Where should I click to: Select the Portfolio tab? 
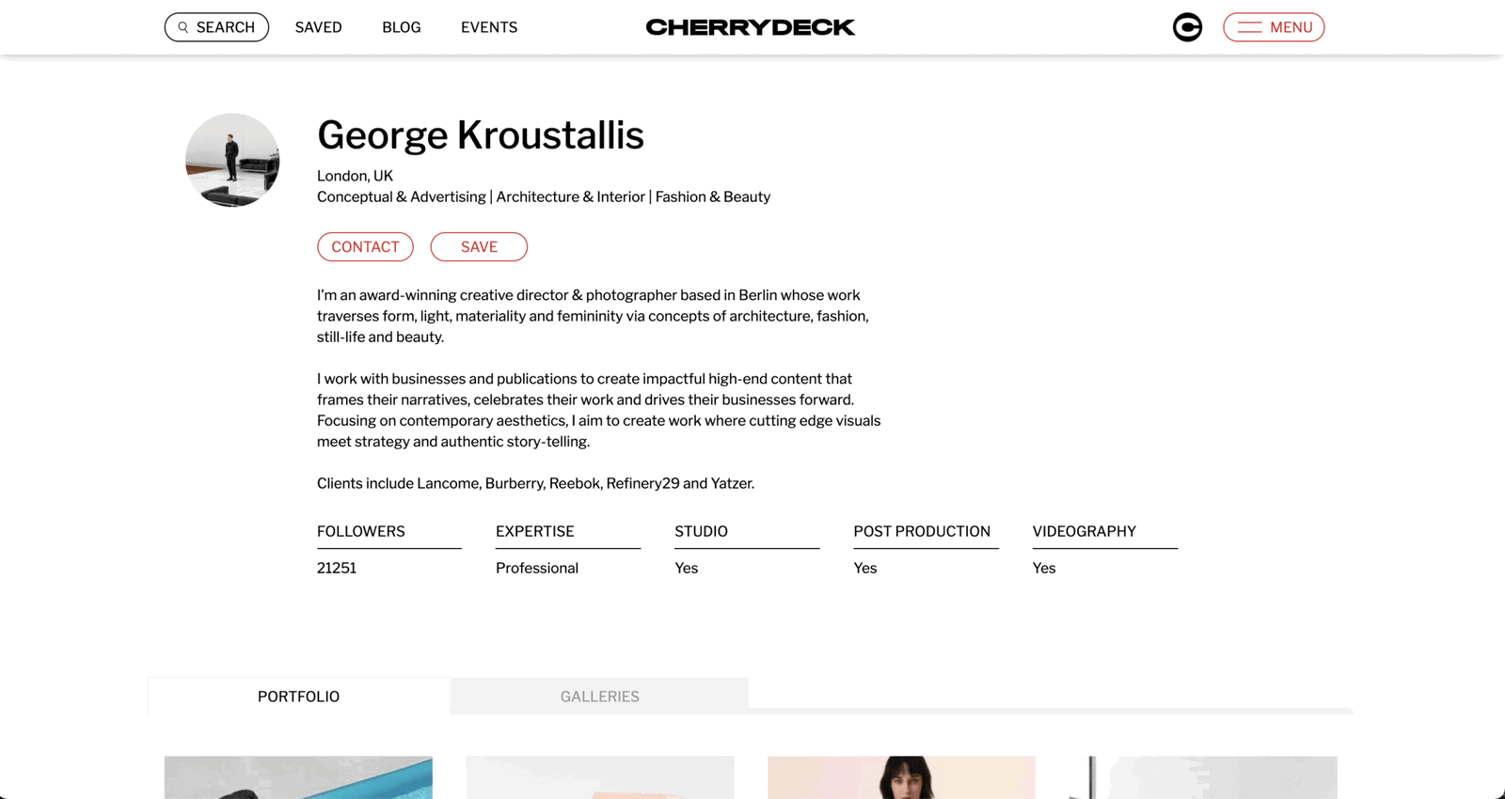[298, 697]
